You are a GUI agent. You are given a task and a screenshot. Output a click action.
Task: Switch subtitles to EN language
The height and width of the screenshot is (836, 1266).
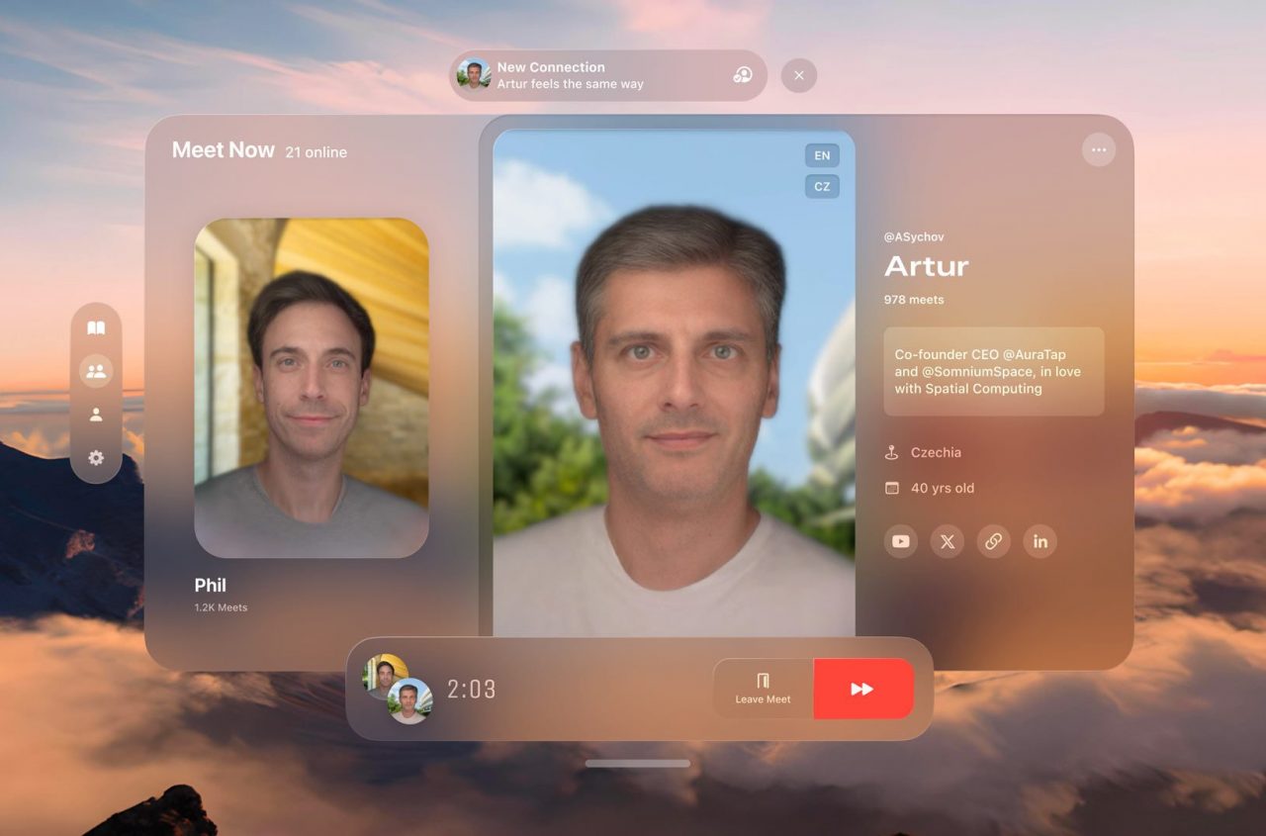(x=821, y=155)
